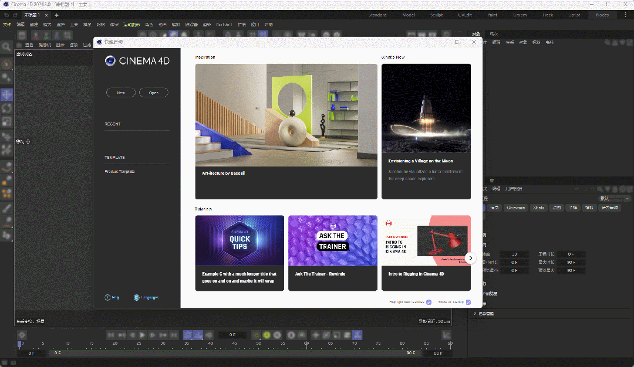Click the undo arrow icon
This screenshot has height=367, width=634.
pyautogui.click(x=6, y=15)
